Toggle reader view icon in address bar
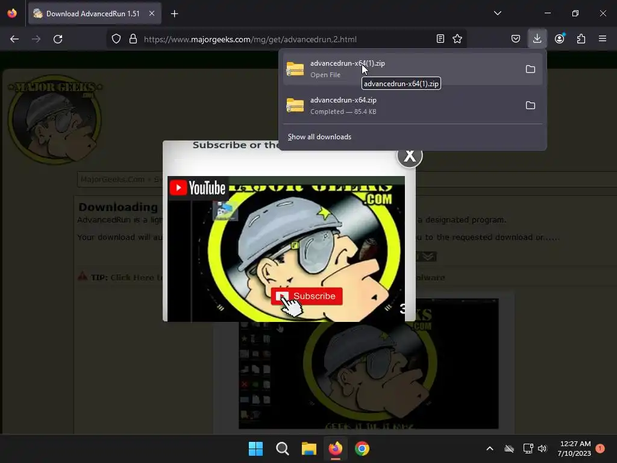Screen dimensions: 617x463 (440, 39)
